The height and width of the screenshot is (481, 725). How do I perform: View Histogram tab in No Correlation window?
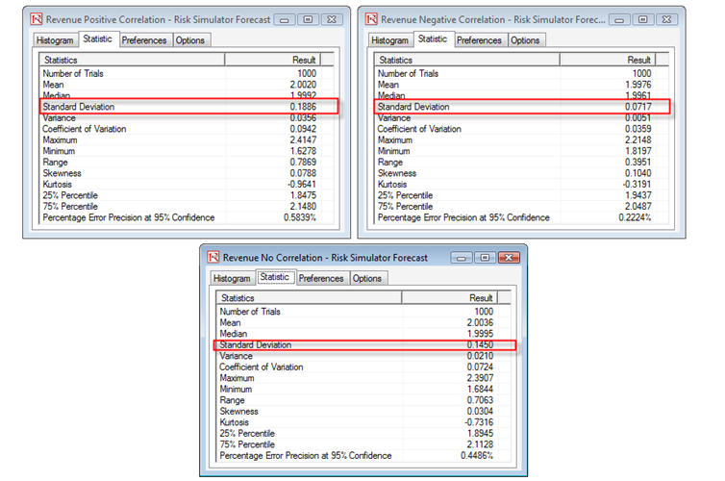[232, 279]
